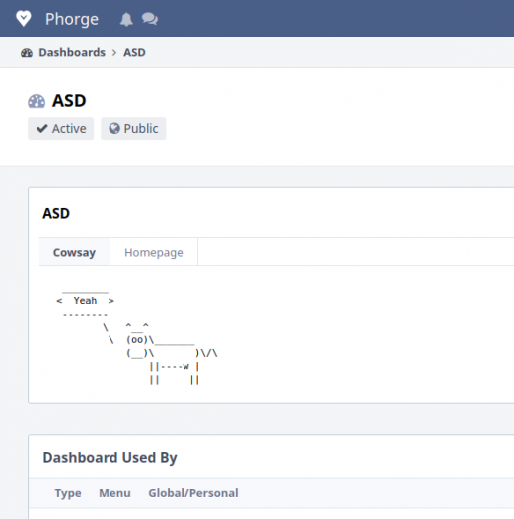Click the ASD breadcrumb item
Viewport: 514px width, 519px height.
click(134, 52)
